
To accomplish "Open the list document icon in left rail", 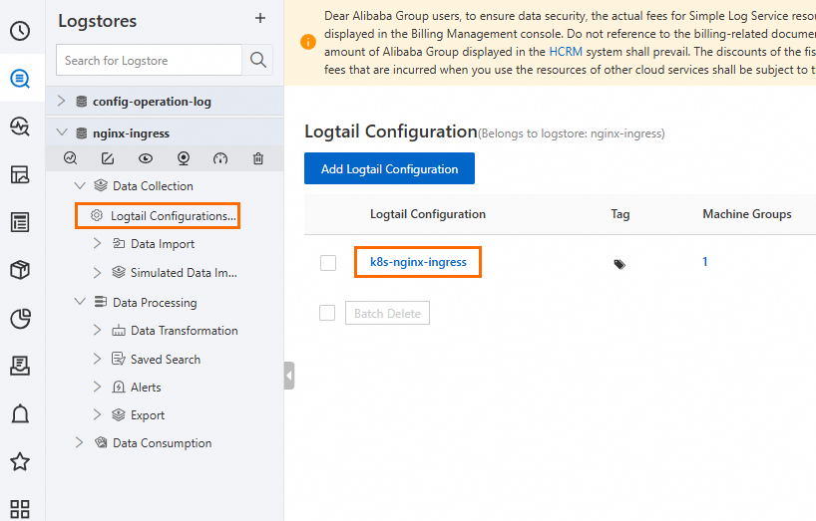I will 20,222.
